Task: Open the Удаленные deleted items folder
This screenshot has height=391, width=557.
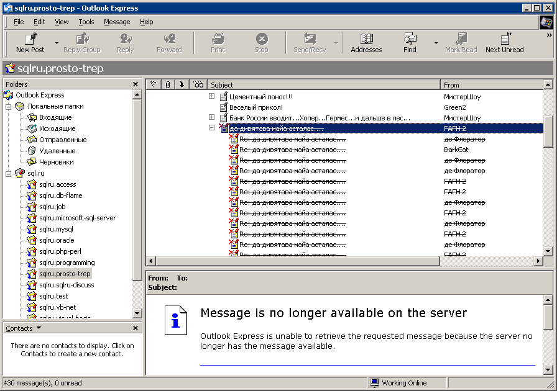Action: pyautogui.click(x=32, y=151)
